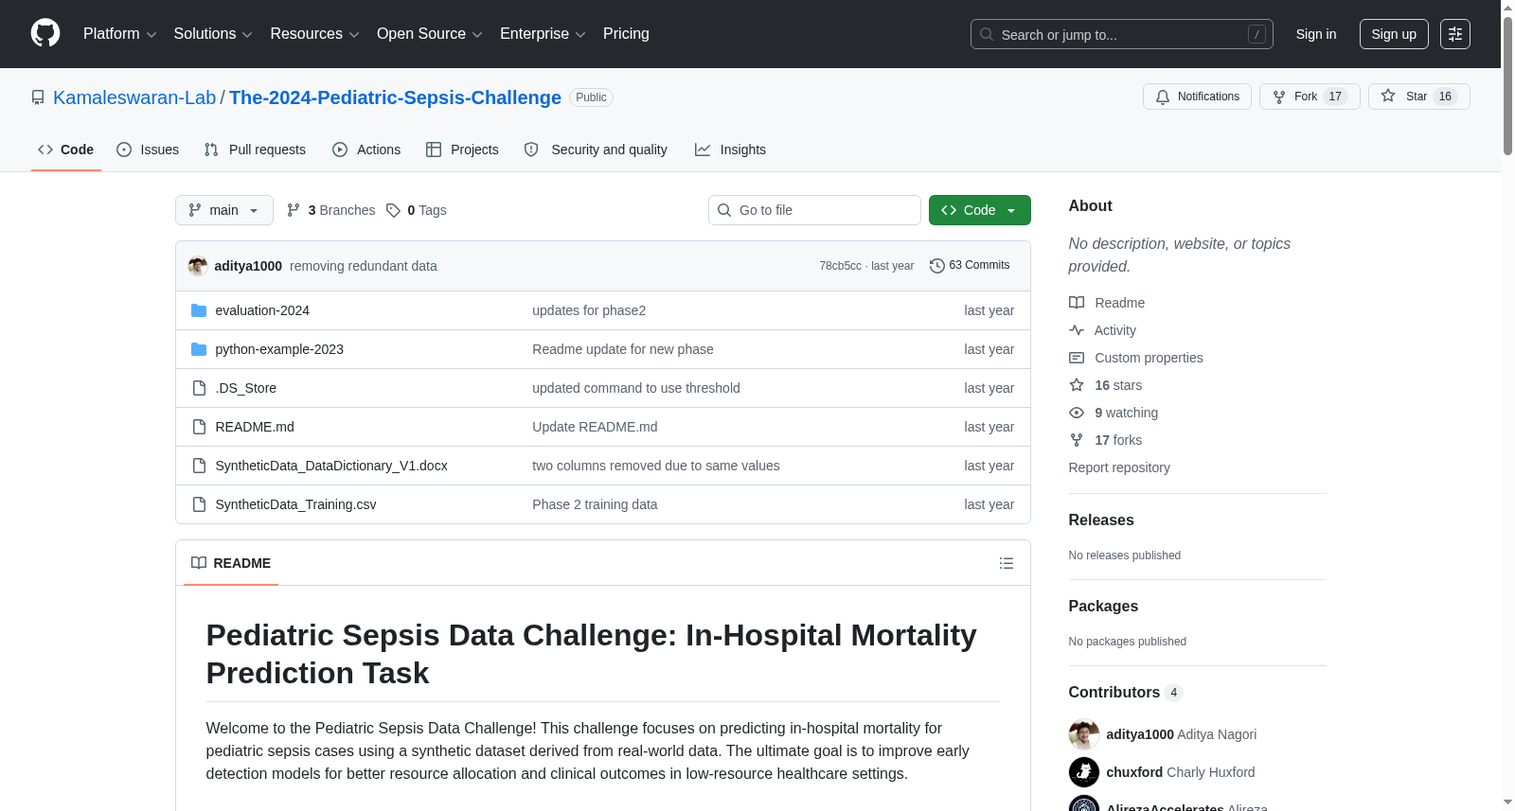Open SyntheticData_Training.csv file

[295, 504]
